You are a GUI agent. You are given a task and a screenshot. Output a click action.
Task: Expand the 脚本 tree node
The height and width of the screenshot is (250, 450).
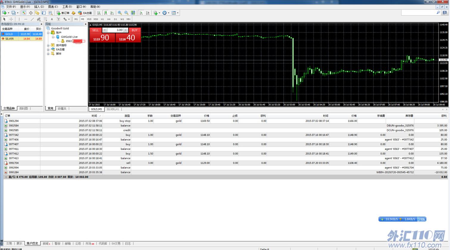pos(48,54)
